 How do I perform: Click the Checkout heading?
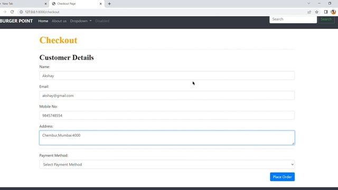coord(58,40)
